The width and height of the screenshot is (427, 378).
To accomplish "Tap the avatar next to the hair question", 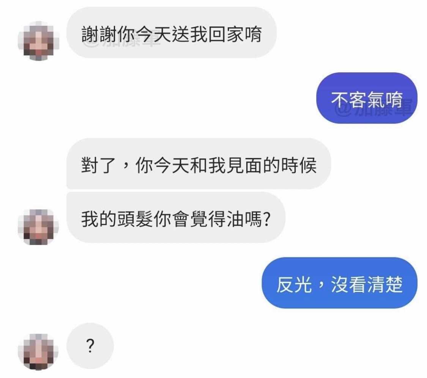I will [x=38, y=227].
